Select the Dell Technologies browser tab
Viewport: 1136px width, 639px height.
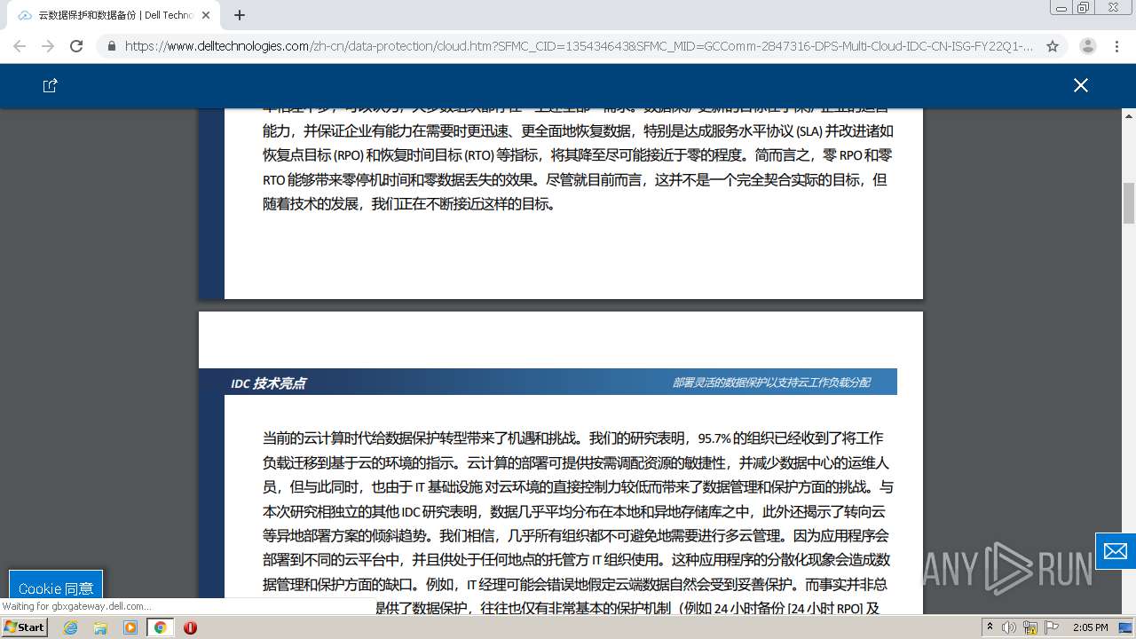point(115,15)
